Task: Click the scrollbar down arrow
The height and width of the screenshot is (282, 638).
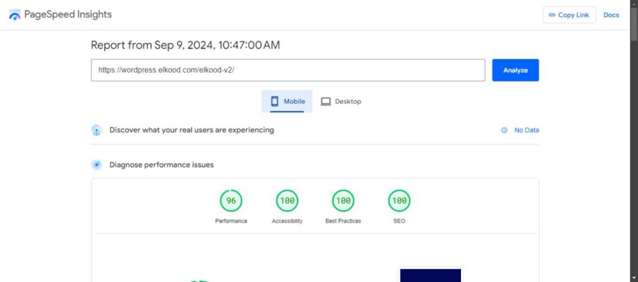Action: point(634,277)
